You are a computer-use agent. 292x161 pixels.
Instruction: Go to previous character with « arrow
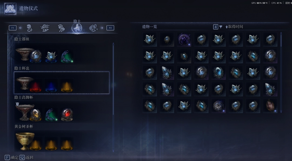pos(21,28)
